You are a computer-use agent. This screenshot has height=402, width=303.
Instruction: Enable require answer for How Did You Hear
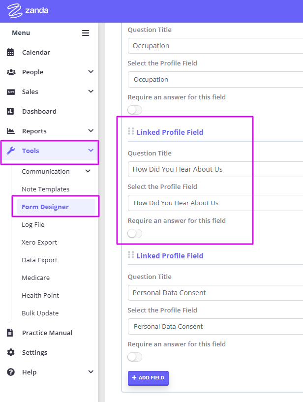tap(135, 234)
